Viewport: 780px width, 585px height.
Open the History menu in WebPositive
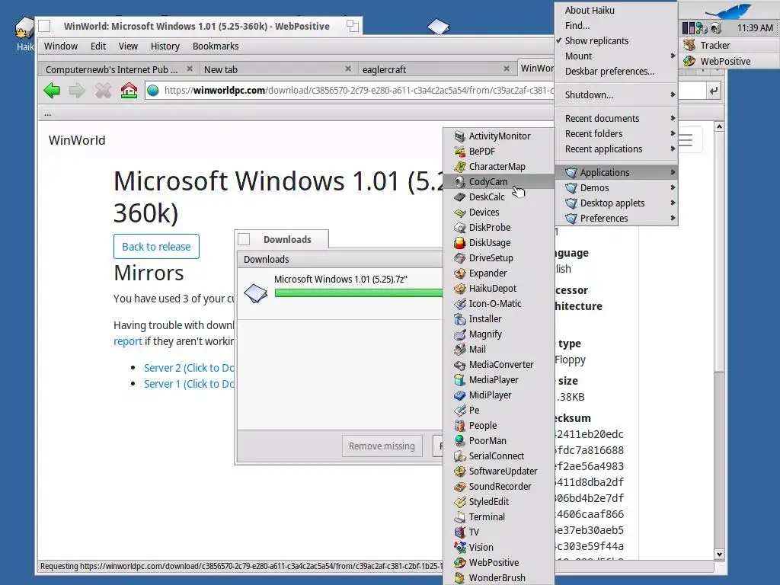(x=165, y=46)
